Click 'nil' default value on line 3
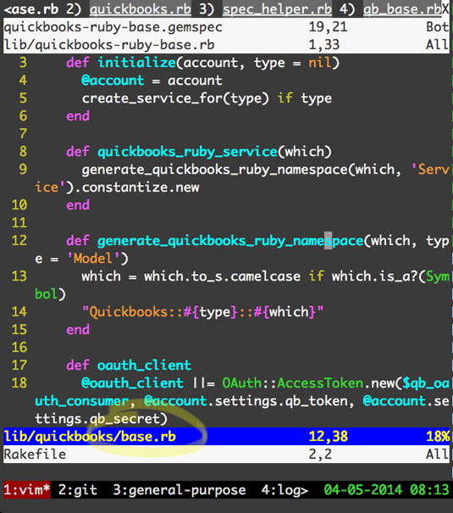 [320, 63]
